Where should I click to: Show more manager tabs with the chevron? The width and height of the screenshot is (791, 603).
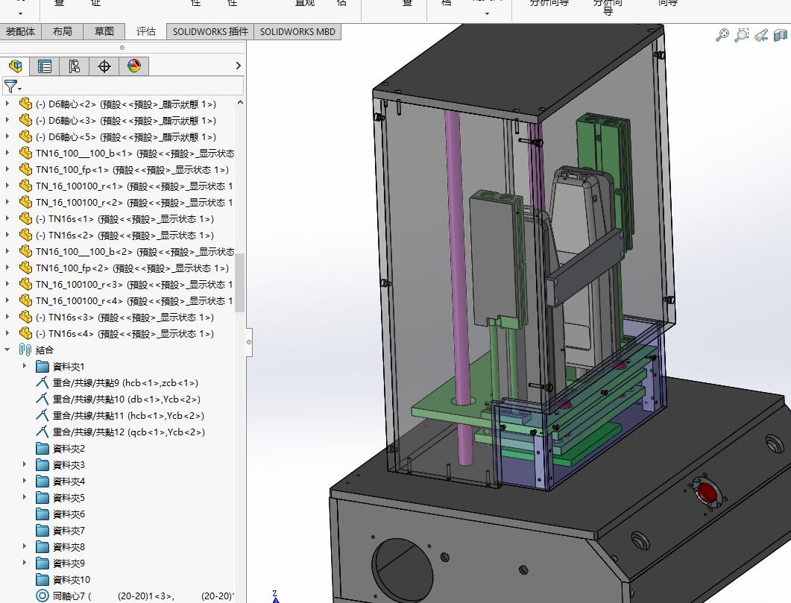click(x=239, y=66)
